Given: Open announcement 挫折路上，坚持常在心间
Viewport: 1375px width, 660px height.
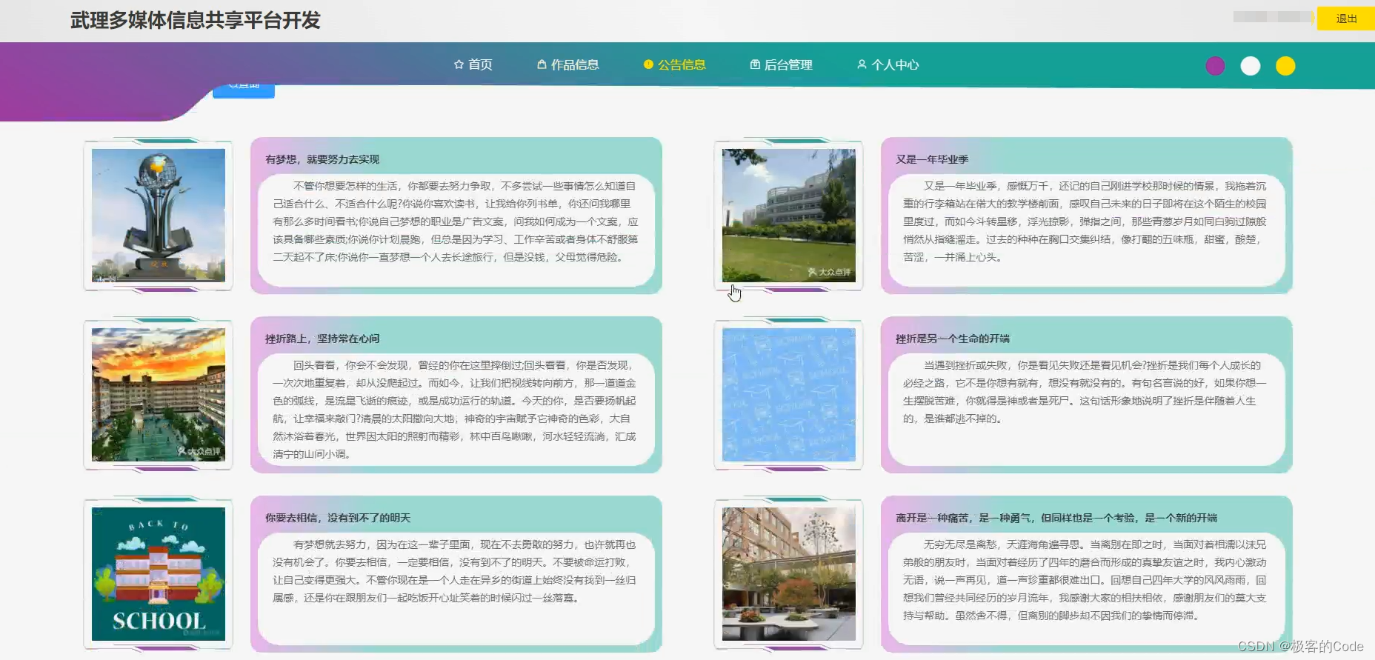Looking at the screenshot, I should point(322,339).
